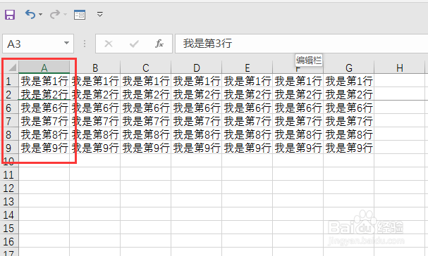Screen dimensions: 428x256
Task: Click empty cell B12
Action: 94,188
